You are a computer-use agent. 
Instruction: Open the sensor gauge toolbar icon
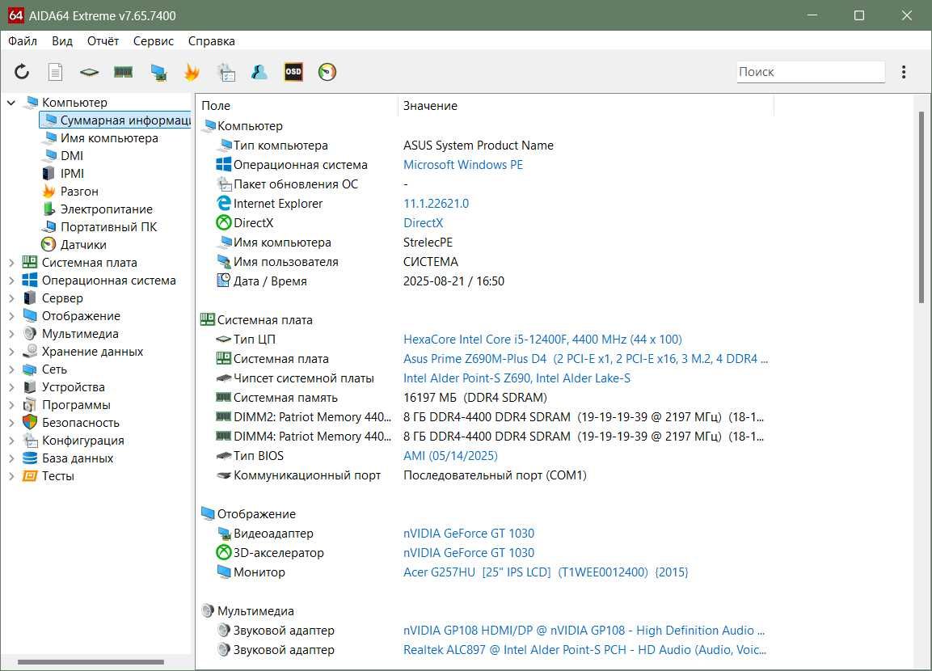[x=327, y=72]
